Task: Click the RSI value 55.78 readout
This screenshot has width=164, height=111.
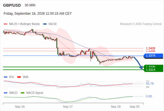Action: pyautogui.click(x=150, y=84)
